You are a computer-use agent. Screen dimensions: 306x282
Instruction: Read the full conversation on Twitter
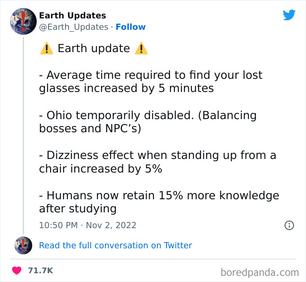click(115, 245)
